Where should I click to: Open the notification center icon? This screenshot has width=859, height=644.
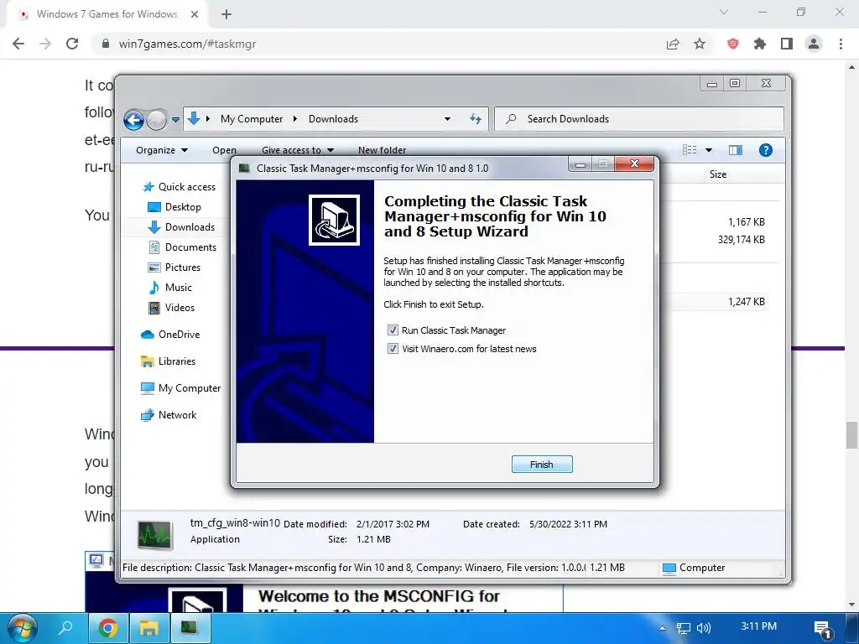(x=823, y=629)
